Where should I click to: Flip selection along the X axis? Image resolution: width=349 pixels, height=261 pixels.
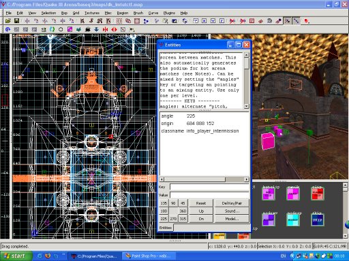27,21
